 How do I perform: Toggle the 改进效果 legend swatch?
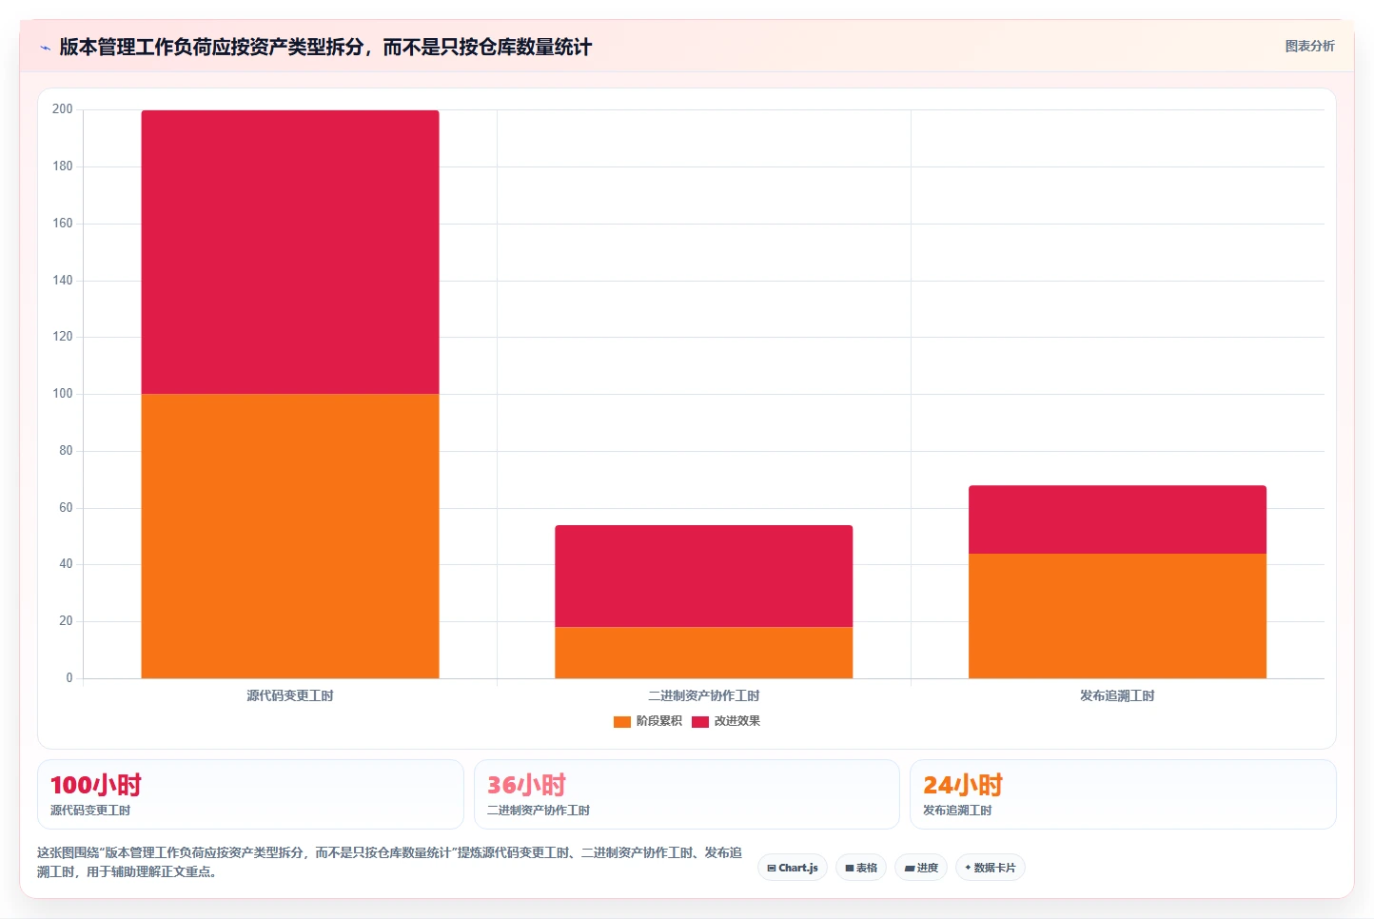(700, 721)
